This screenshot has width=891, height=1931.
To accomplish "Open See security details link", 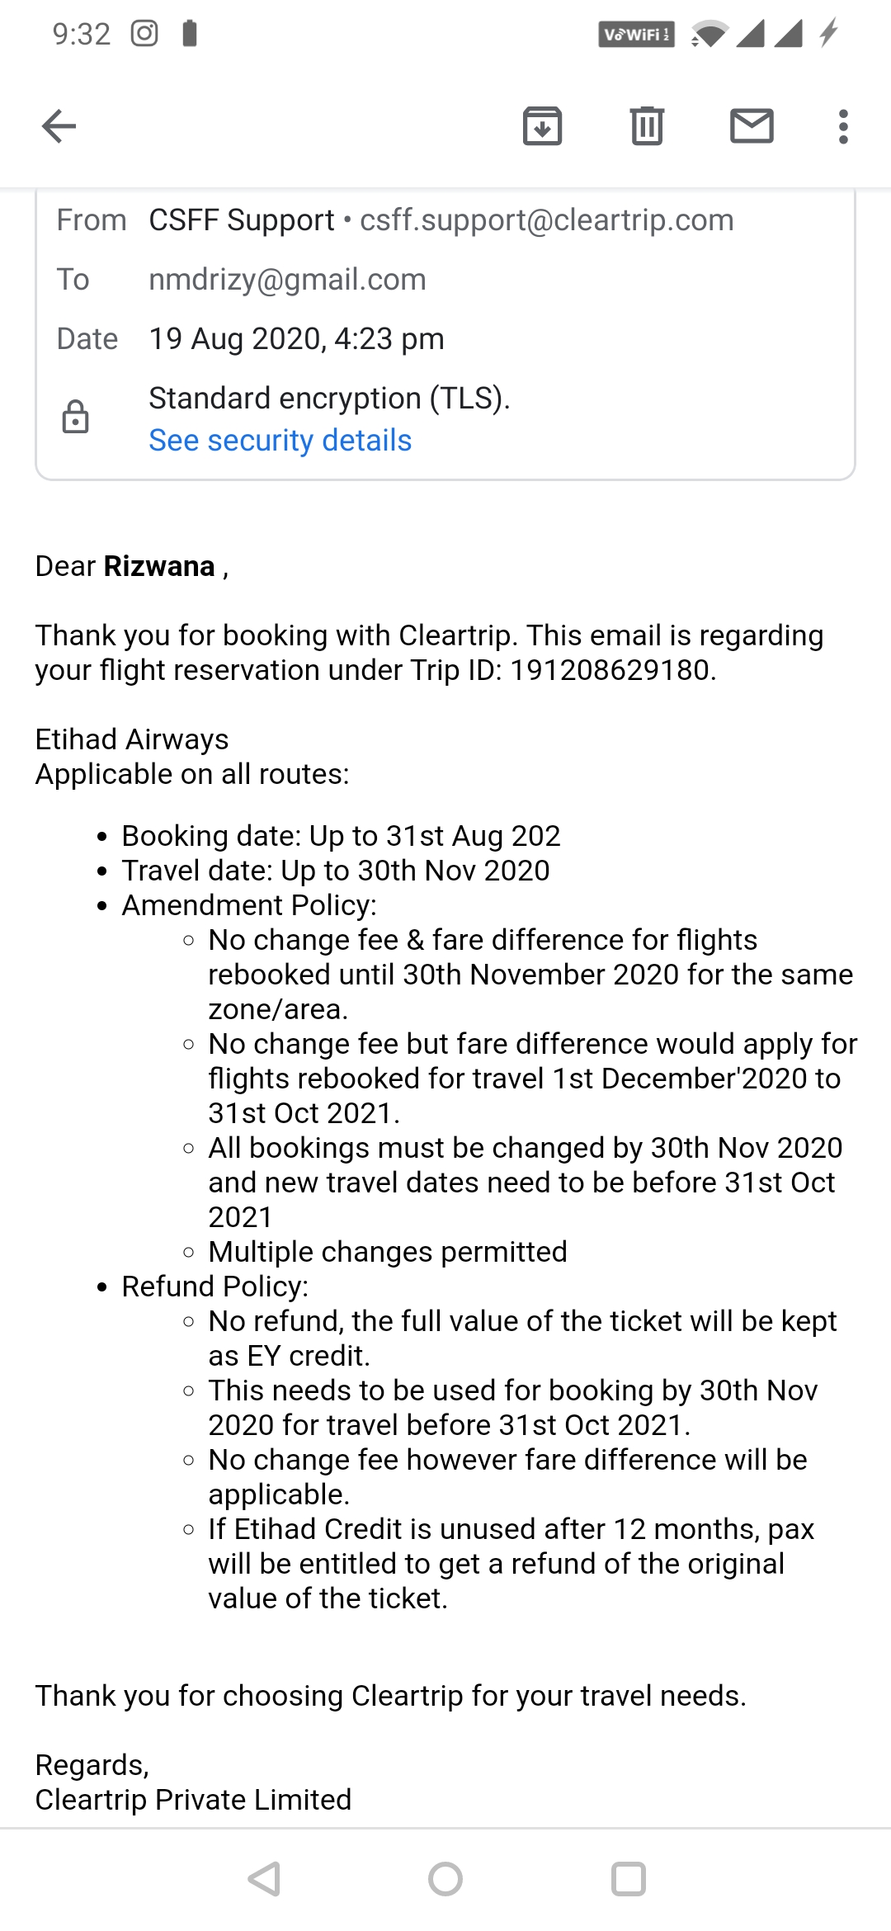I will click(x=280, y=441).
